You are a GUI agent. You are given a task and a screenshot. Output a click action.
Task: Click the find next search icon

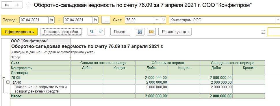(100, 32)
